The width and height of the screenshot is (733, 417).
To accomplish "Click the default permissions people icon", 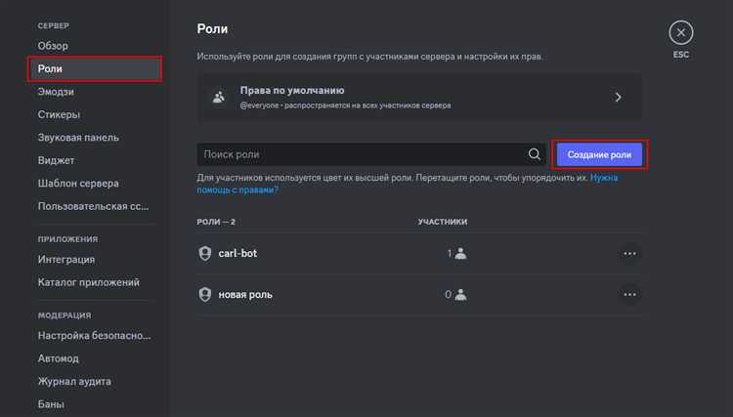I will click(220, 97).
